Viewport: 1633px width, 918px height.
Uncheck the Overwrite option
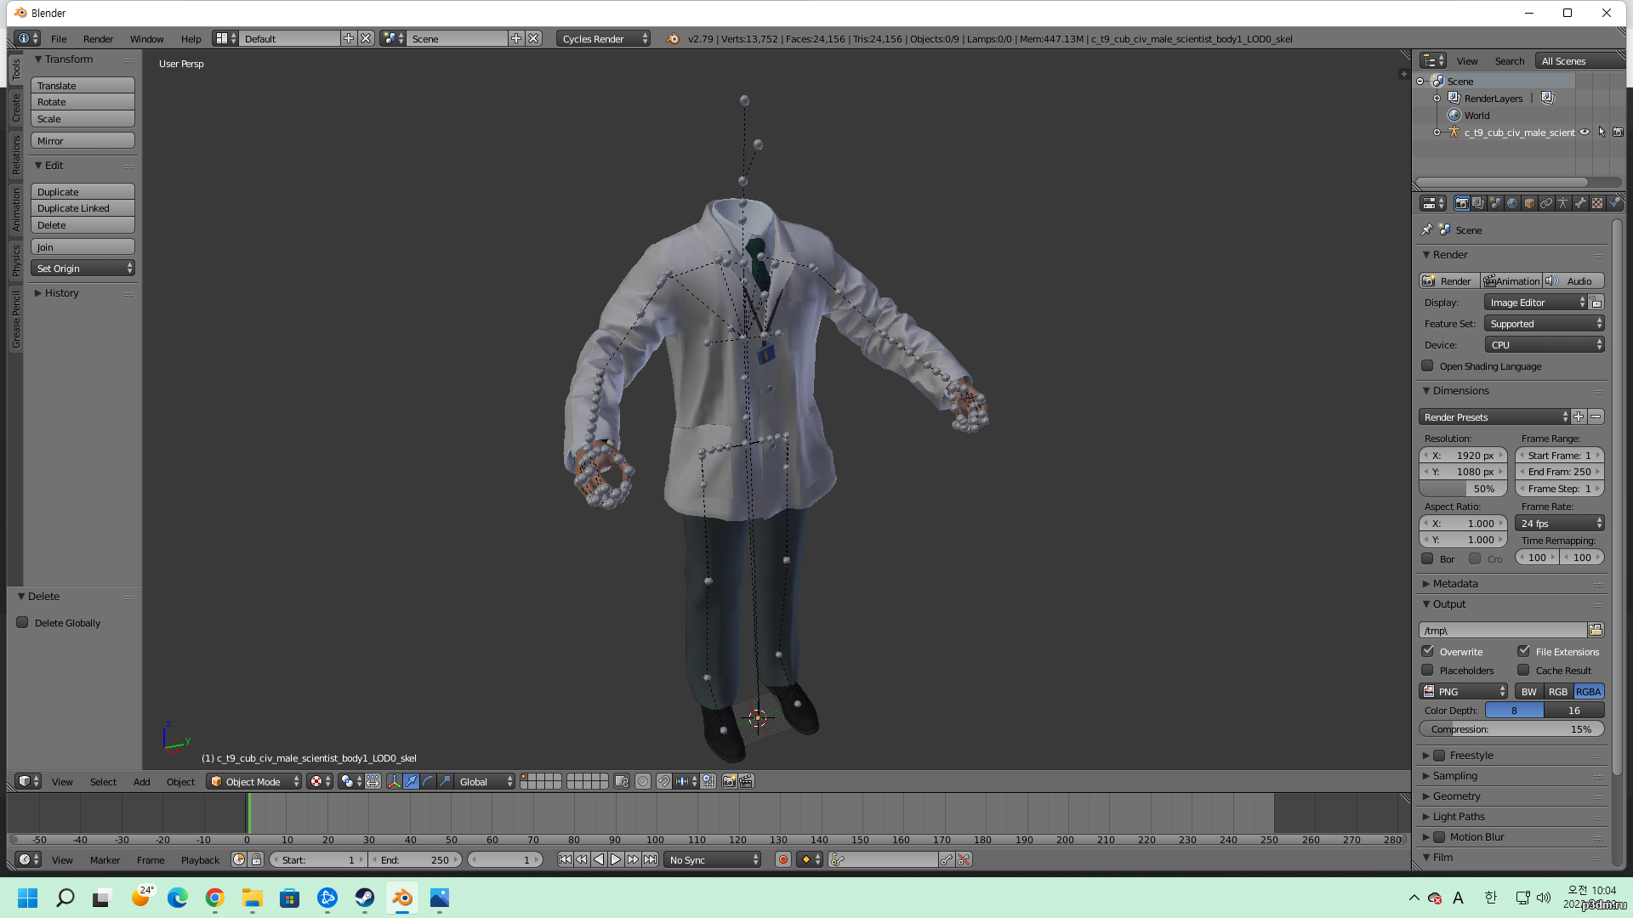[x=1428, y=652]
